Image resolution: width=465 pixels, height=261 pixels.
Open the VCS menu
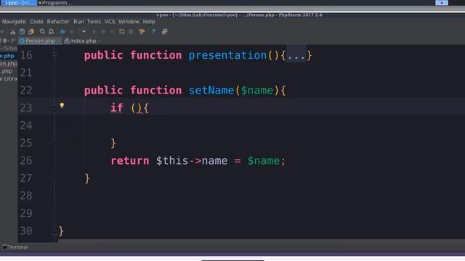tap(110, 22)
